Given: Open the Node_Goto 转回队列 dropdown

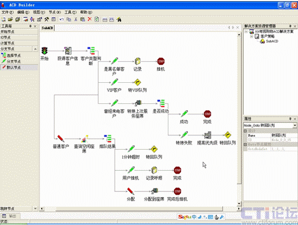Looking at the screenshot, I should (295, 125).
